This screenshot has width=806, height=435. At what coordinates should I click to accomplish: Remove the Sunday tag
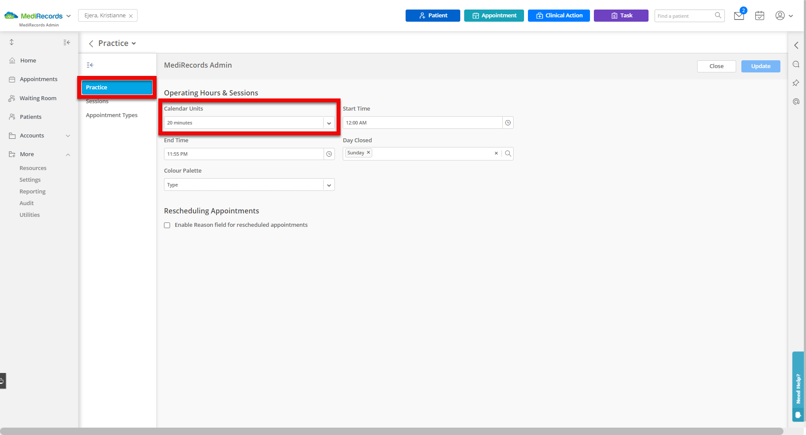point(368,153)
